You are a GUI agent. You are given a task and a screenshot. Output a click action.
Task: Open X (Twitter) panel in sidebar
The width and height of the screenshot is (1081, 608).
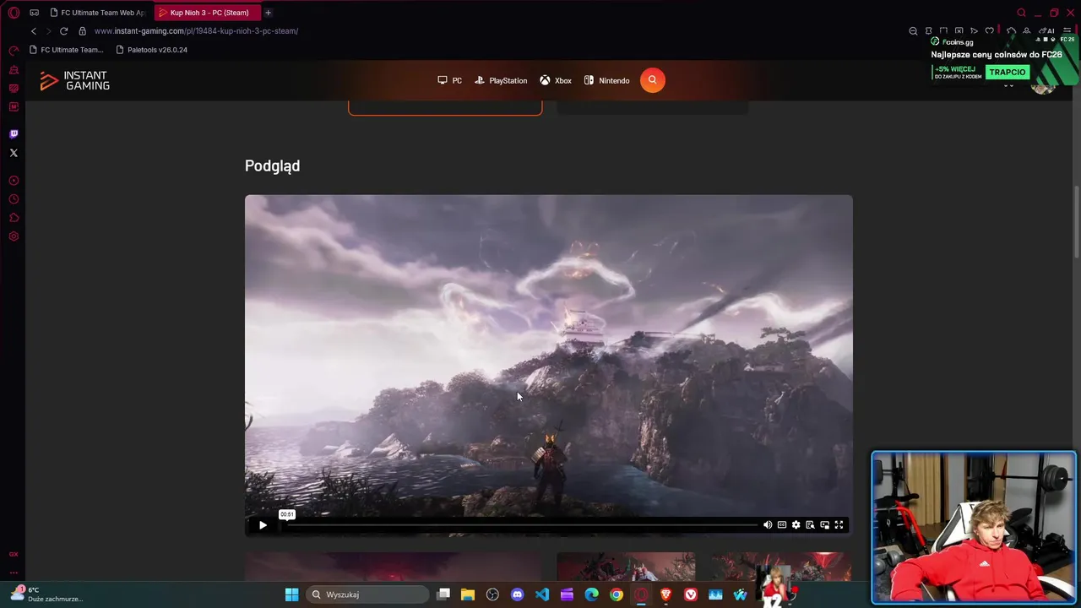[14, 153]
